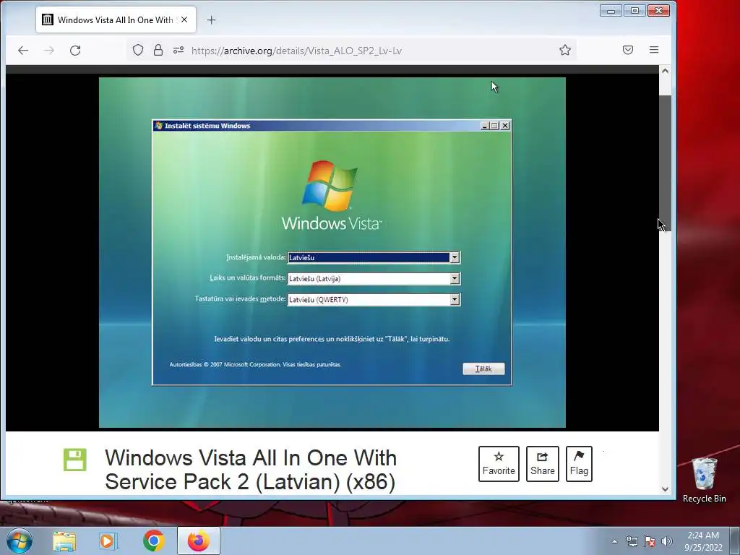740x555 pixels.
Task: Click the page scrollbar up arrow
Action: (665, 72)
